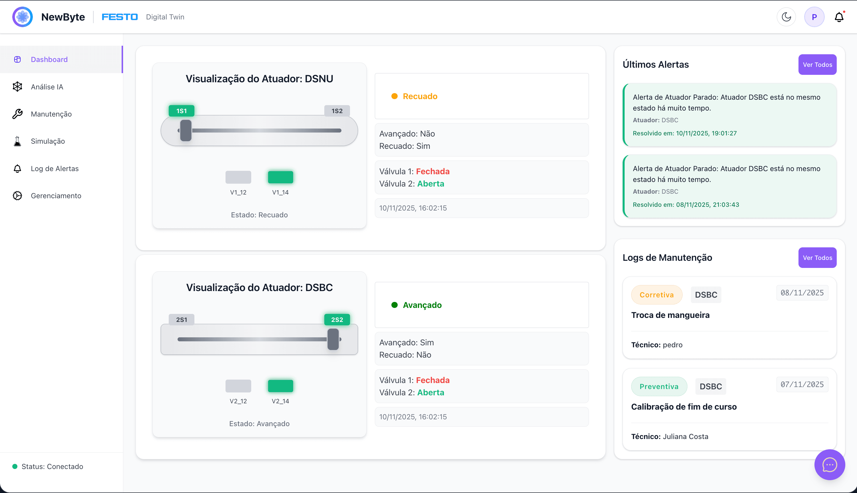The width and height of the screenshot is (857, 493).
Task: Click the NewByte logo icon
Action: point(22,17)
